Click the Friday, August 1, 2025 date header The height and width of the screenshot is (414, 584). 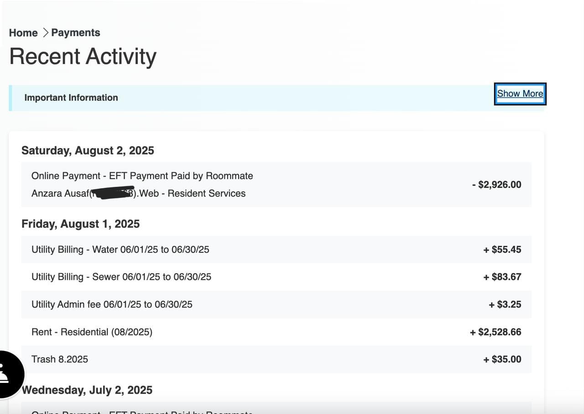(x=80, y=224)
